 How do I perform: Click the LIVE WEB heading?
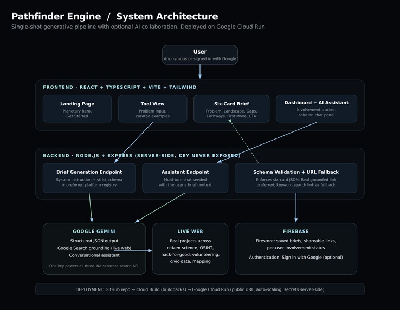(190, 232)
